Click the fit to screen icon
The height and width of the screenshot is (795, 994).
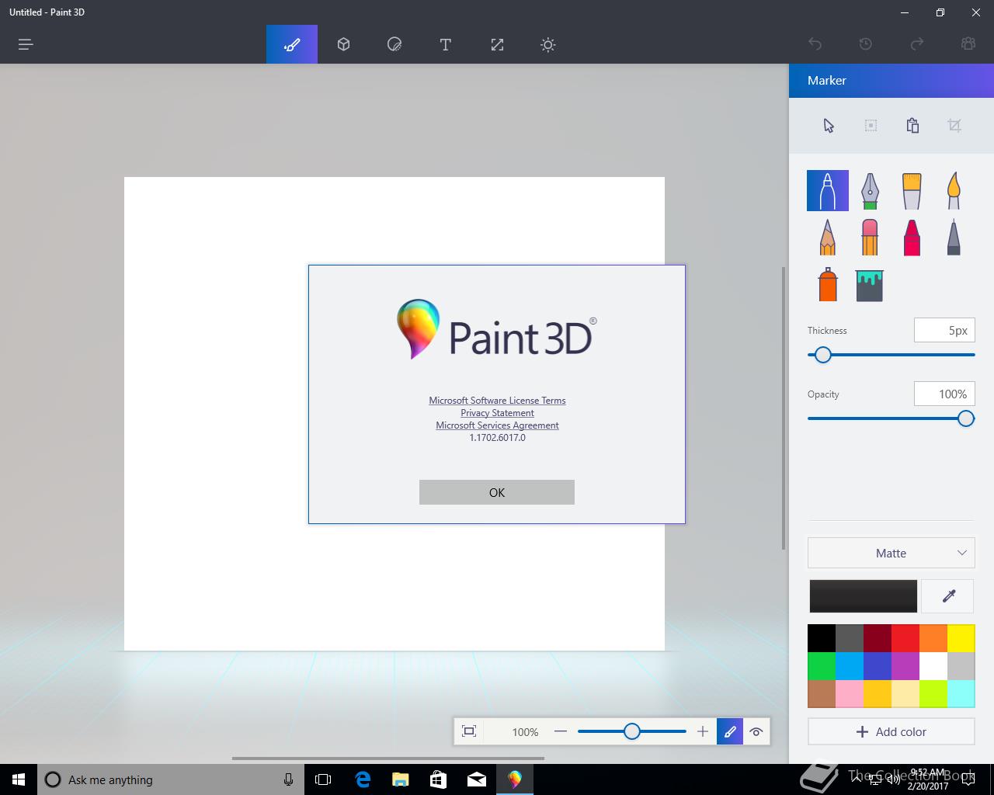pos(469,731)
